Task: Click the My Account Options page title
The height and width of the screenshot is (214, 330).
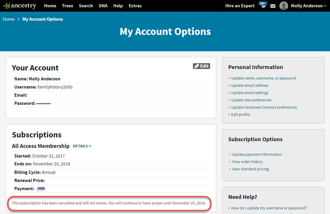Action: (165, 32)
